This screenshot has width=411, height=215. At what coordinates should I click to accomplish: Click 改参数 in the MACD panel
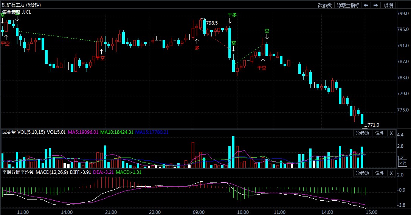pos(362,173)
